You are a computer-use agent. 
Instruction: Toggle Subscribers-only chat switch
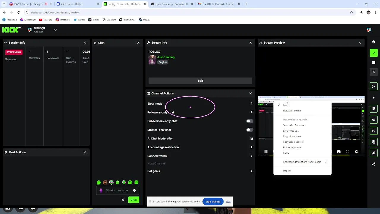click(x=250, y=121)
